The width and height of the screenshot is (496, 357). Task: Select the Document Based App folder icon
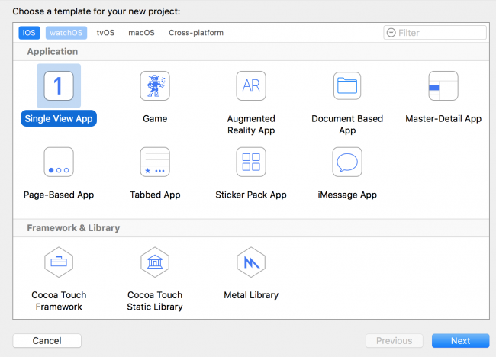[347, 85]
